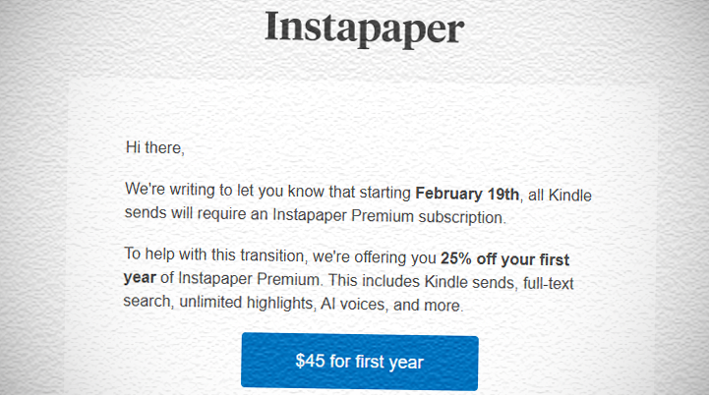Click the "Hi there," greeting line
Image resolution: width=709 pixels, height=395 pixels.
click(154, 148)
